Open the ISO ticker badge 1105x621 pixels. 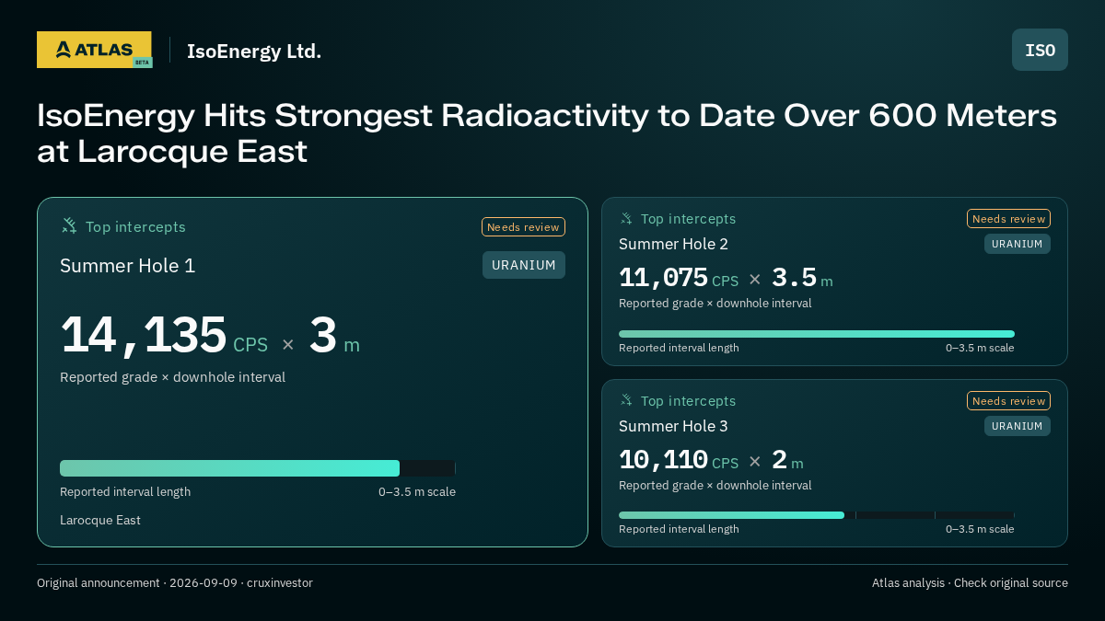pos(1040,50)
